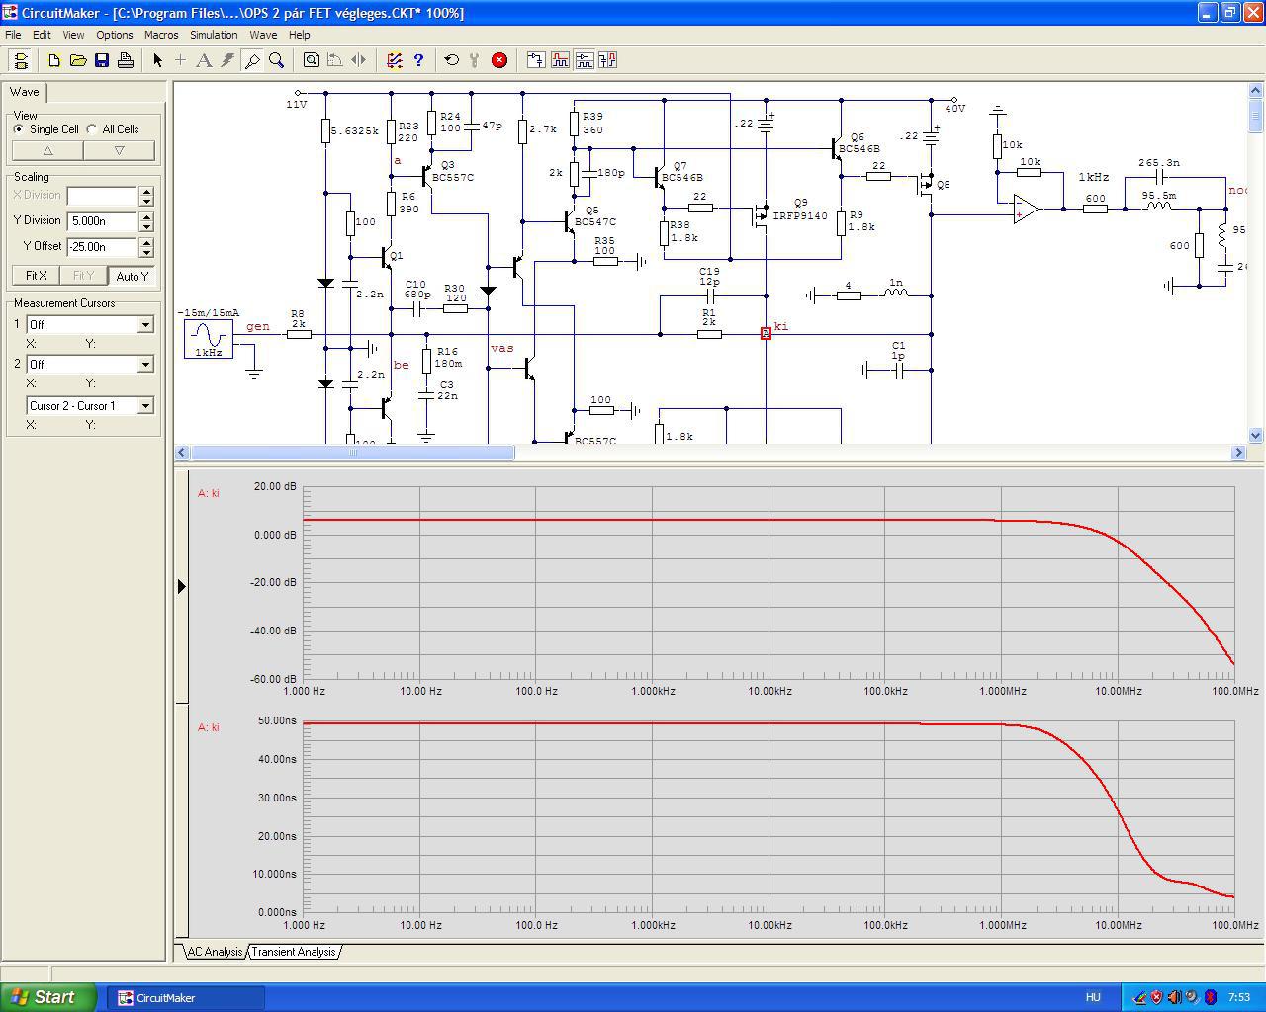Select the wire tool plus-shaped icon

(x=180, y=60)
